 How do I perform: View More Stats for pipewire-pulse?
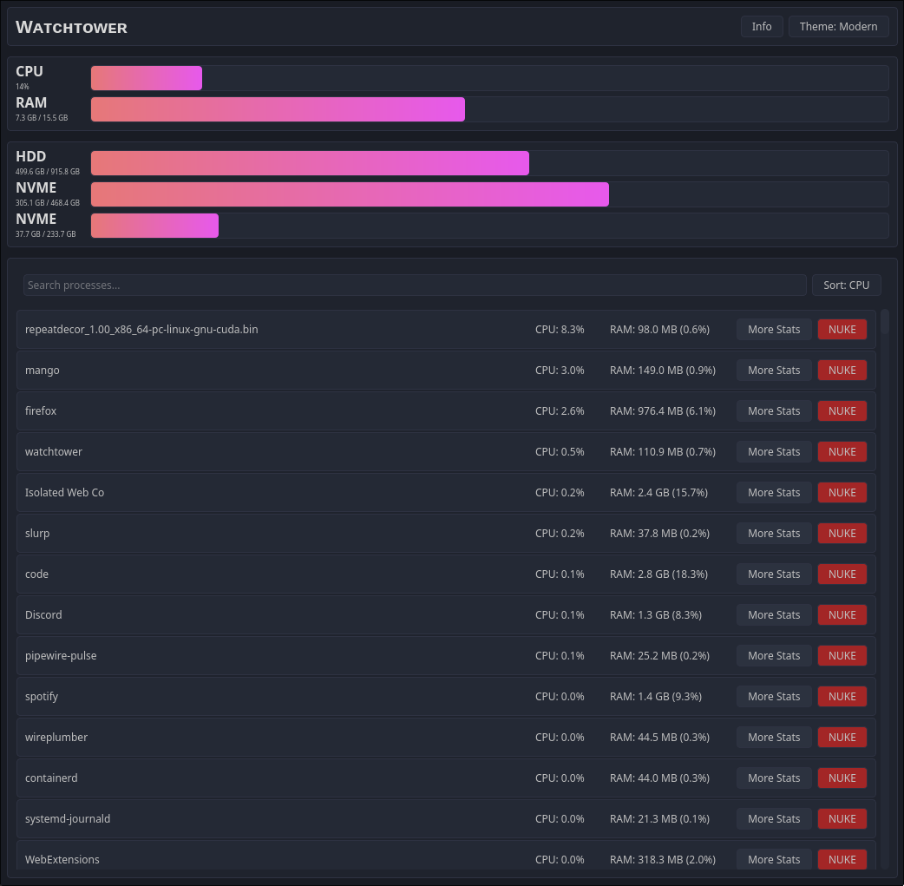click(774, 656)
